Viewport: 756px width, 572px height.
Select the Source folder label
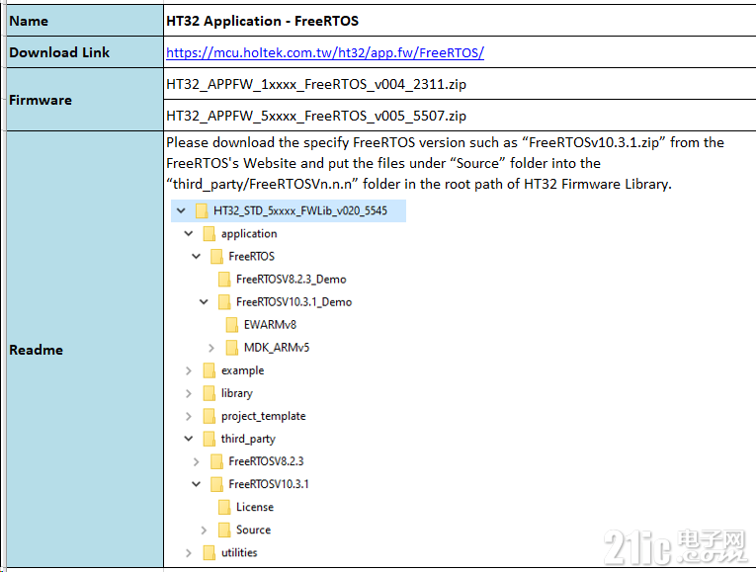(x=254, y=531)
